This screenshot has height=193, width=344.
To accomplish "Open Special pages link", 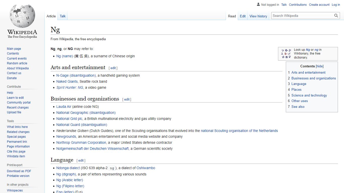I will pyautogui.click(x=16, y=137).
